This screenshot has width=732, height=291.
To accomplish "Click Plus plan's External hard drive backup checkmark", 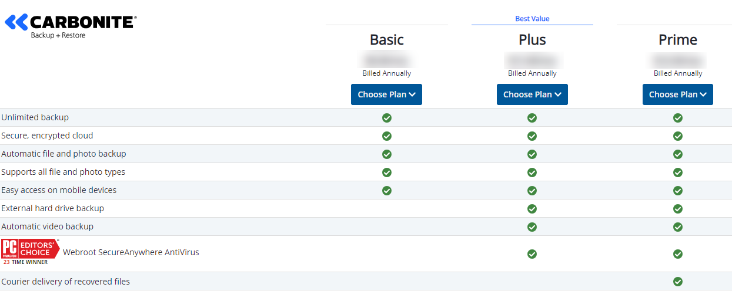I will pos(532,209).
